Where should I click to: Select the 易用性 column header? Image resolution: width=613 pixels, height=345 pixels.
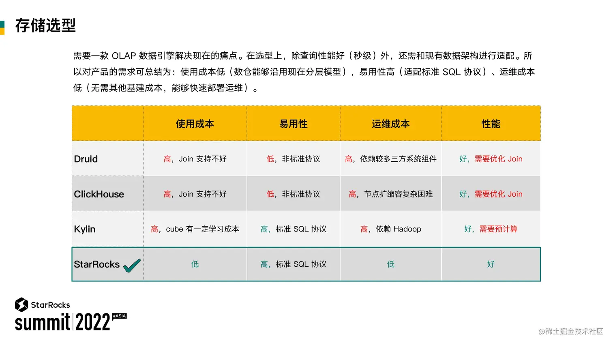click(x=294, y=124)
